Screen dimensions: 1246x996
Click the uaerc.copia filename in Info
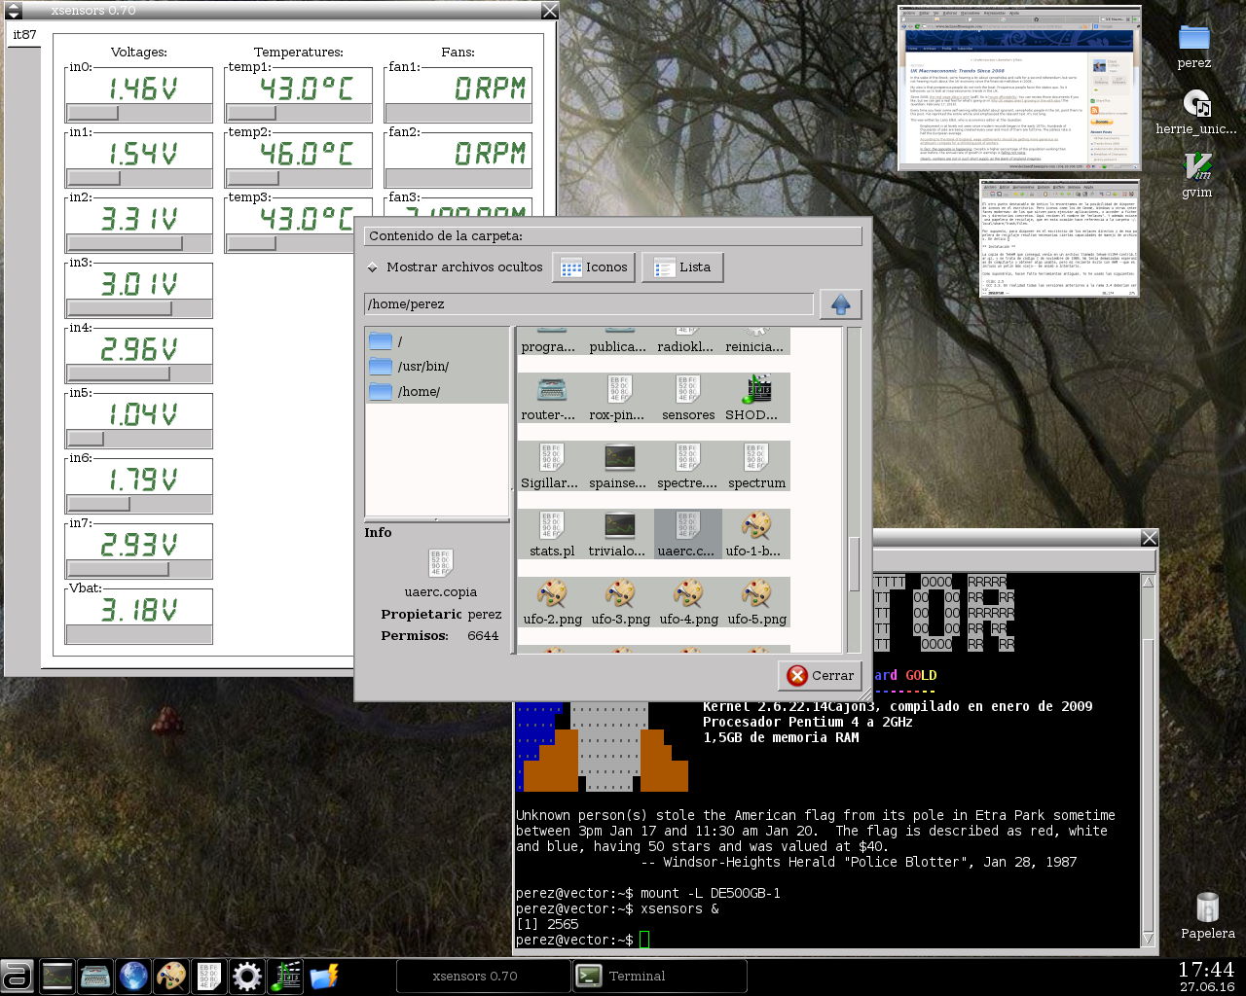tap(441, 591)
